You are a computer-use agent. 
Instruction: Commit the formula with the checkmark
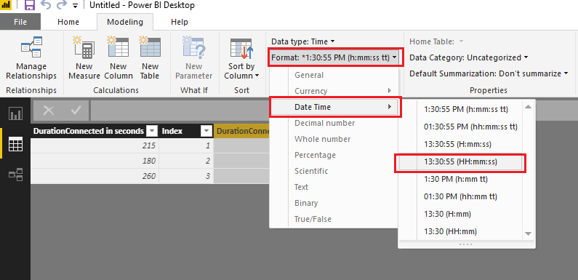76,111
